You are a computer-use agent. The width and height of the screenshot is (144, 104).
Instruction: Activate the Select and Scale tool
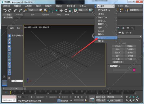tap(71, 10)
